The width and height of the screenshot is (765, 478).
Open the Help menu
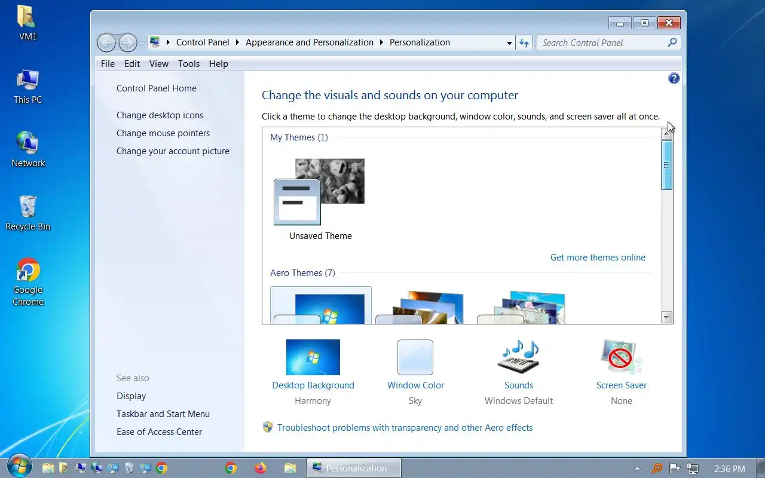tap(219, 64)
